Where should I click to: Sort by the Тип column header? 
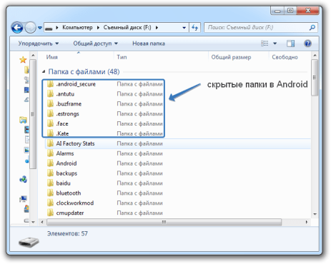click(122, 57)
